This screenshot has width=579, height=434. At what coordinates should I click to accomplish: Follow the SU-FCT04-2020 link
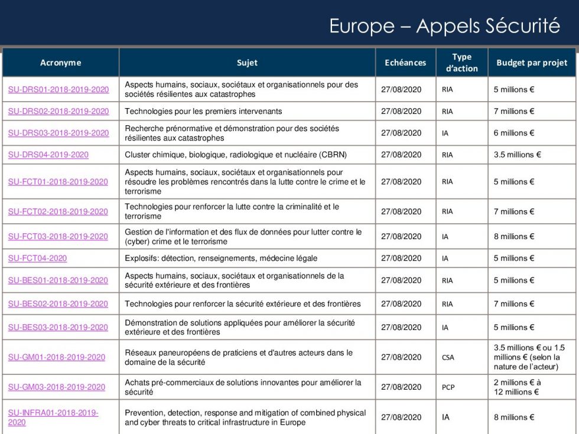[37, 258]
